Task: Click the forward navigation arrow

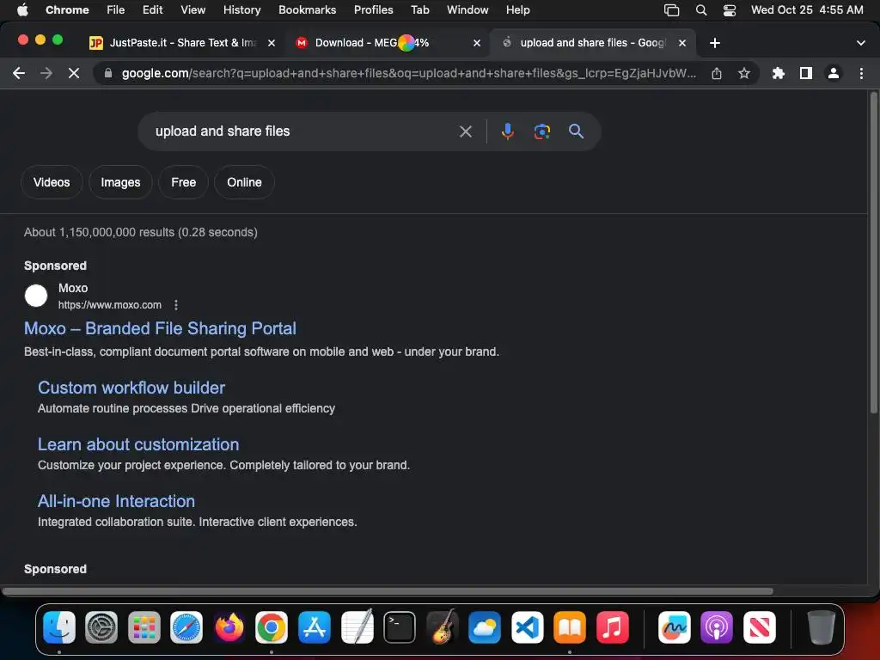Action: (x=46, y=73)
